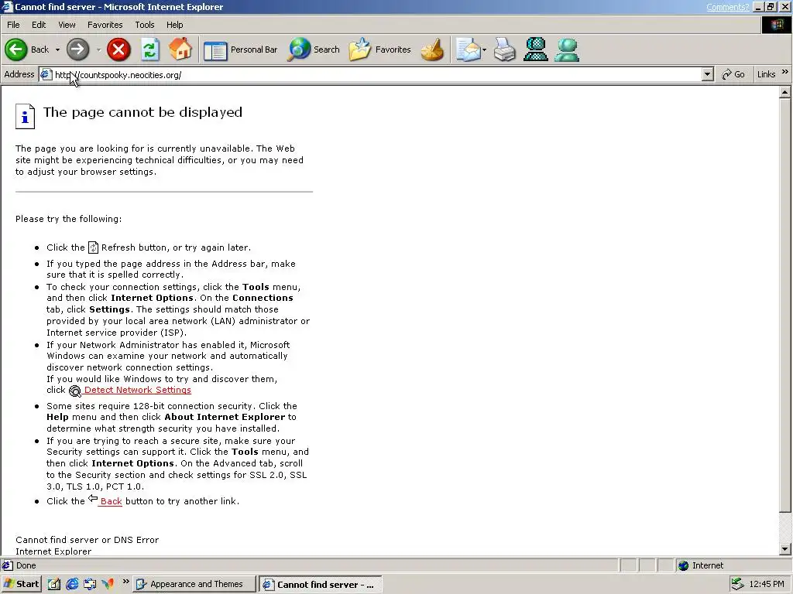Open the Windows Start menu
This screenshot has height=594, width=793.
[x=21, y=584]
